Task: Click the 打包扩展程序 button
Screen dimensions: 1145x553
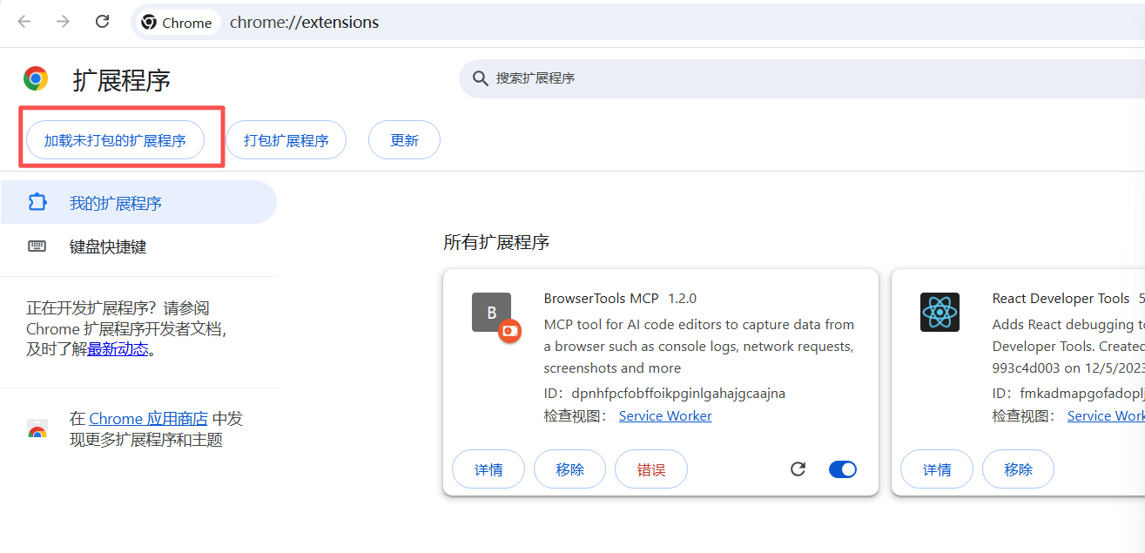Action: [286, 140]
